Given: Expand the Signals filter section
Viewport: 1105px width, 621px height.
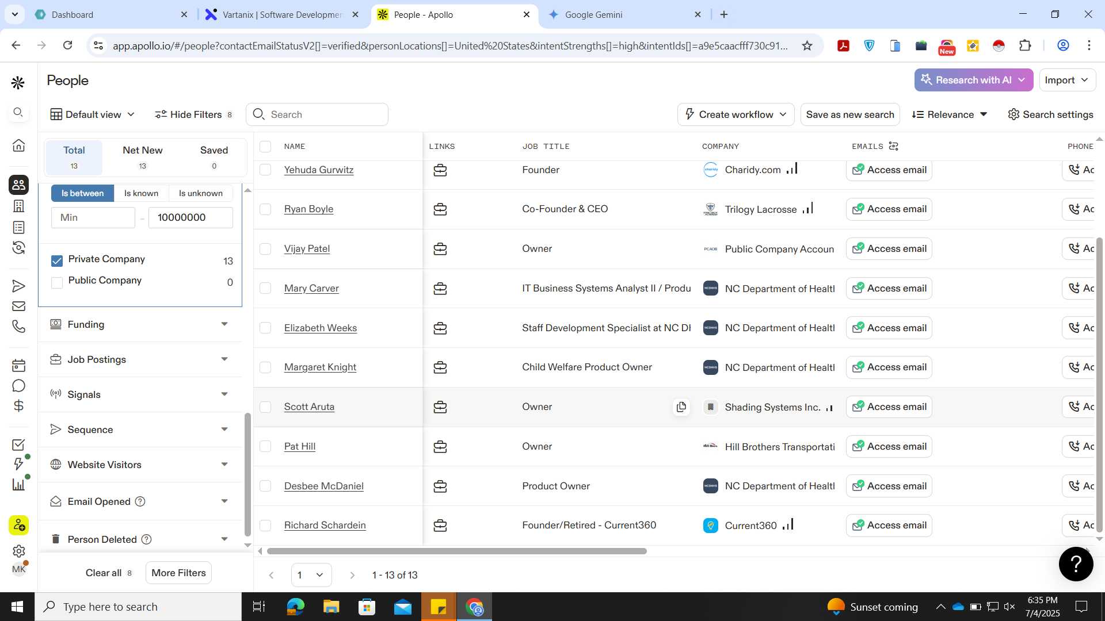Looking at the screenshot, I should coord(140,394).
